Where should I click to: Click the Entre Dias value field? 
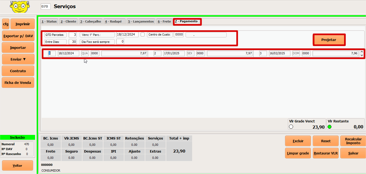pyautogui.click(x=72, y=42)
